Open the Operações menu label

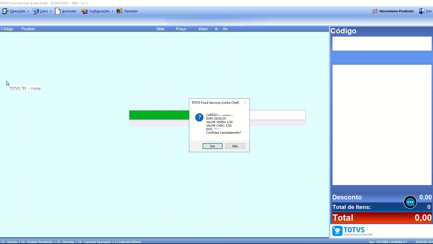click(18, 11)
